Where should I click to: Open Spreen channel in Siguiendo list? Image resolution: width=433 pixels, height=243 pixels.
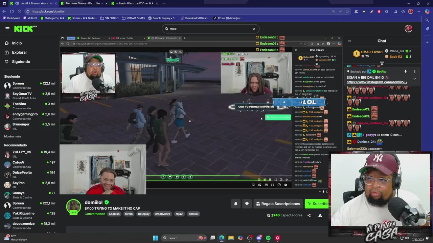(30, 85)
